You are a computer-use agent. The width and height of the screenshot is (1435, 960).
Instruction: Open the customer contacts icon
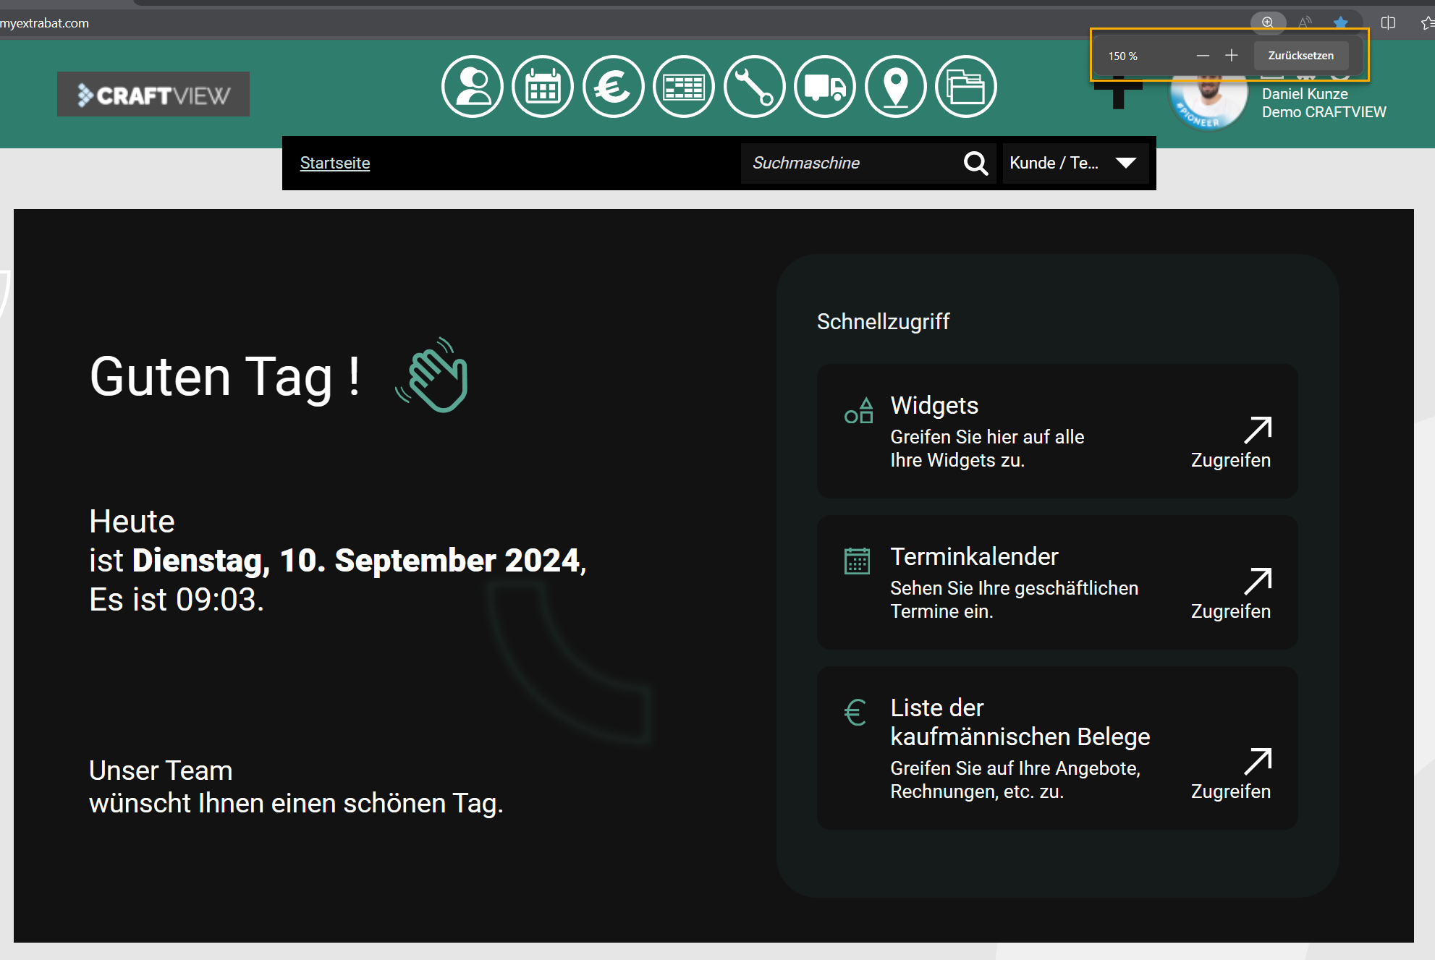(x=472, y=87)
